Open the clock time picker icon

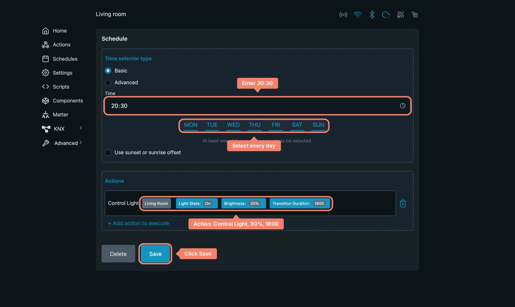(x=403, y=106)
